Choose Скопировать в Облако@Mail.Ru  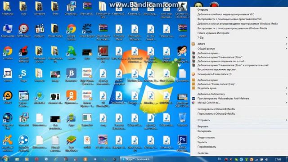pyautogui.click(x=239, y=109)
